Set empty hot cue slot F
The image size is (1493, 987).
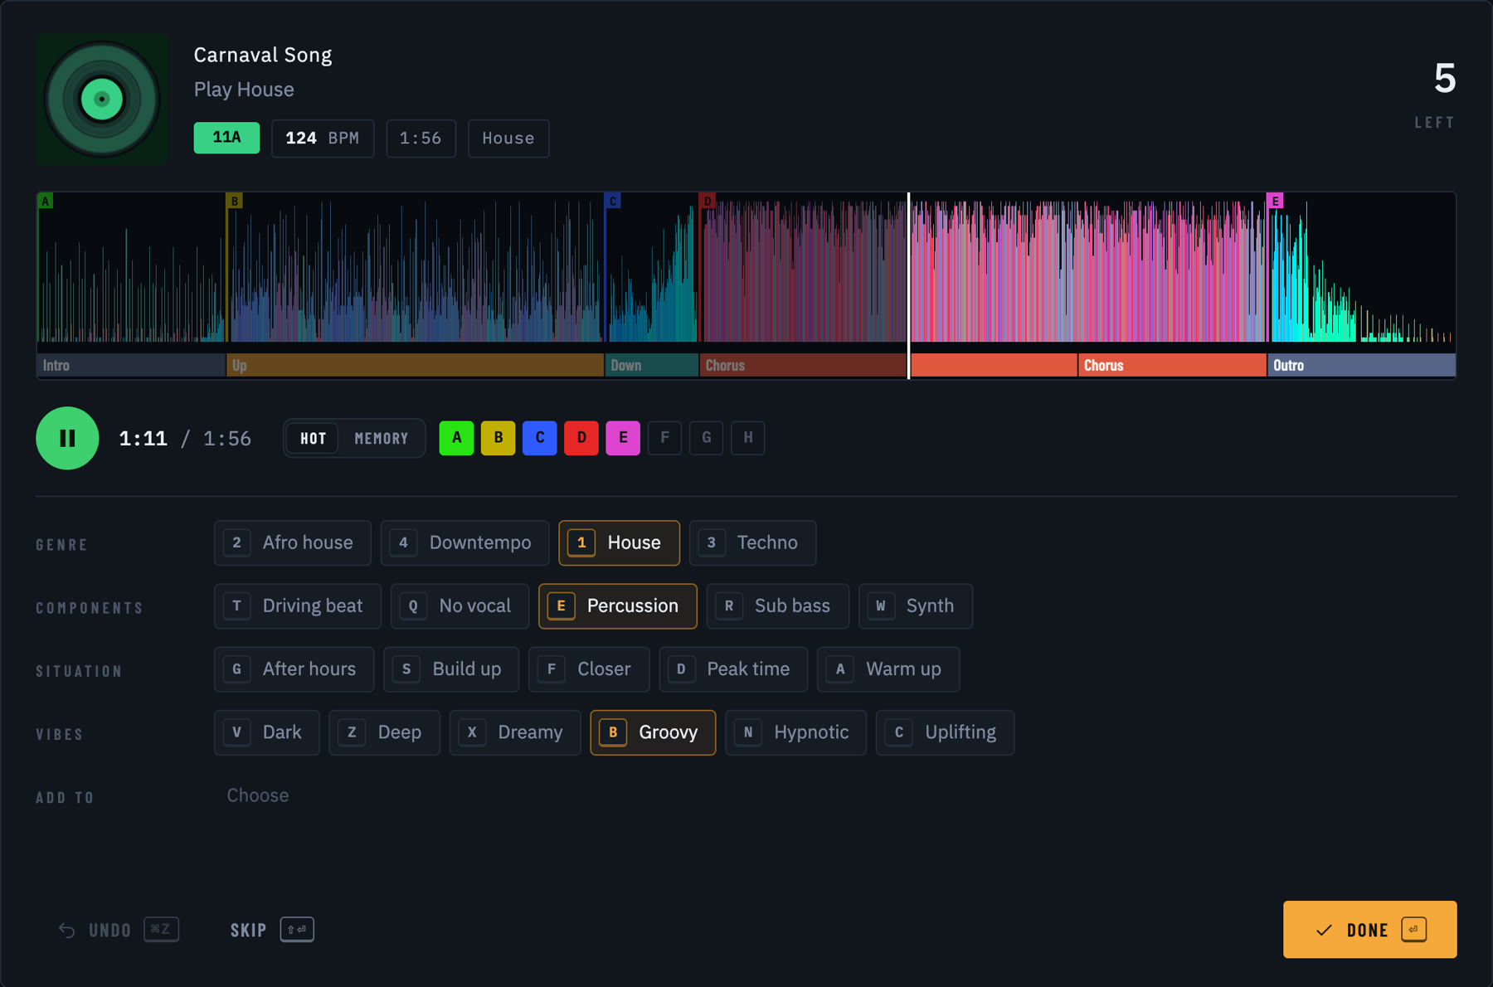(x=664, y=438)
